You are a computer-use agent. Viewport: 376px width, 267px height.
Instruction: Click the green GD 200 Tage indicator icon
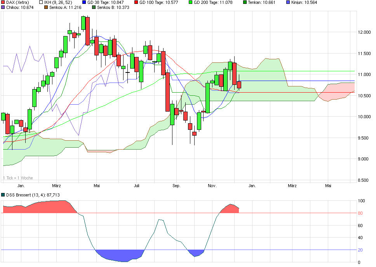(190, 3)
